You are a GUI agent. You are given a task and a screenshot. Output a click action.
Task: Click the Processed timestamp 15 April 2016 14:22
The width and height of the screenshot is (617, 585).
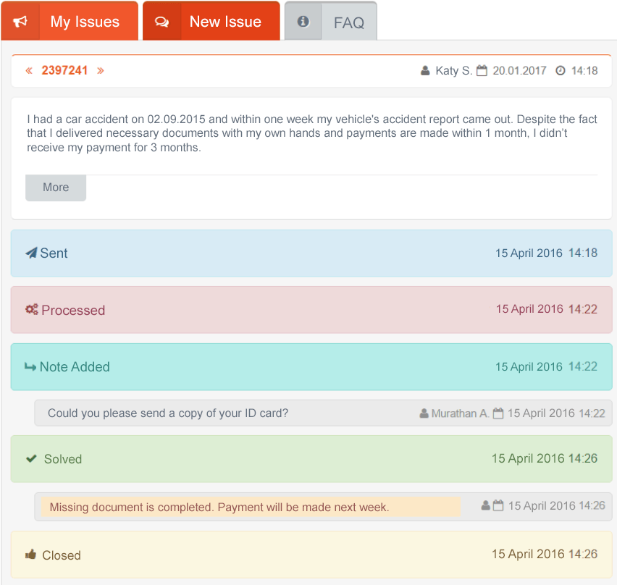(x=547, y=309)
